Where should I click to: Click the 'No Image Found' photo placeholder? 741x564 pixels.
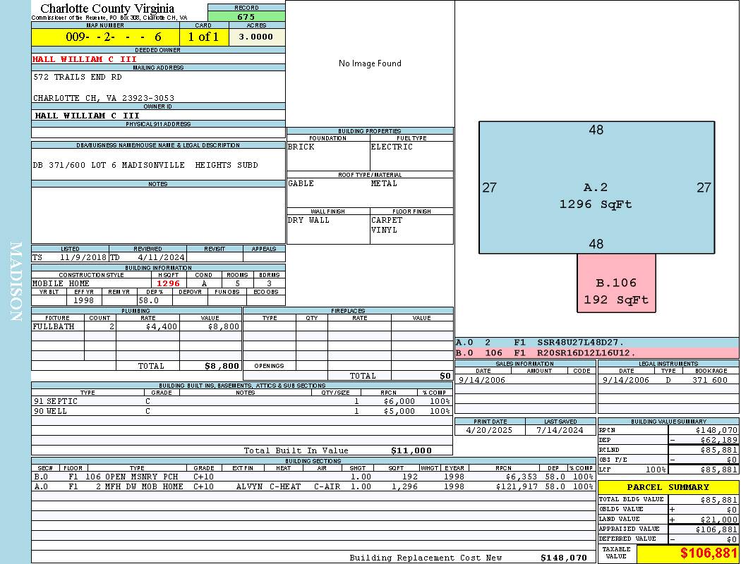click(370, 63)
